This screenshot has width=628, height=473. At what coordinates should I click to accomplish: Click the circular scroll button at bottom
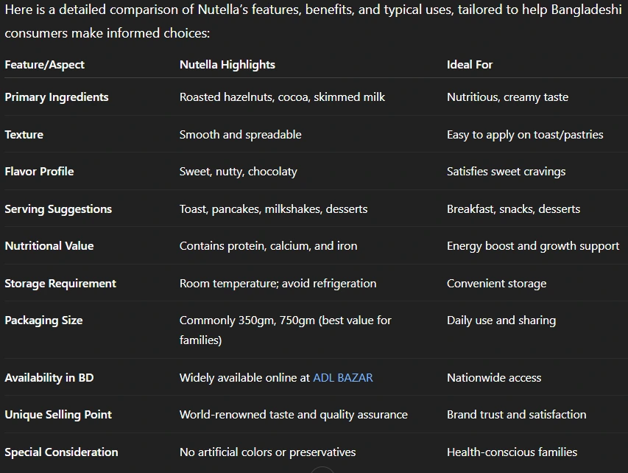(322, 469)
